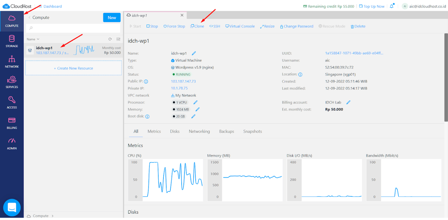Viewport: 448px width, 220px height.
Task: Click the compute search input field
Action: point(73,28)
